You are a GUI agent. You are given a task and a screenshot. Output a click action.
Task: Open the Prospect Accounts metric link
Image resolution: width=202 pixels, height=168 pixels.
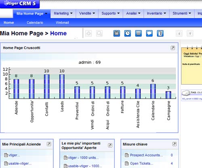click(146, 155)
